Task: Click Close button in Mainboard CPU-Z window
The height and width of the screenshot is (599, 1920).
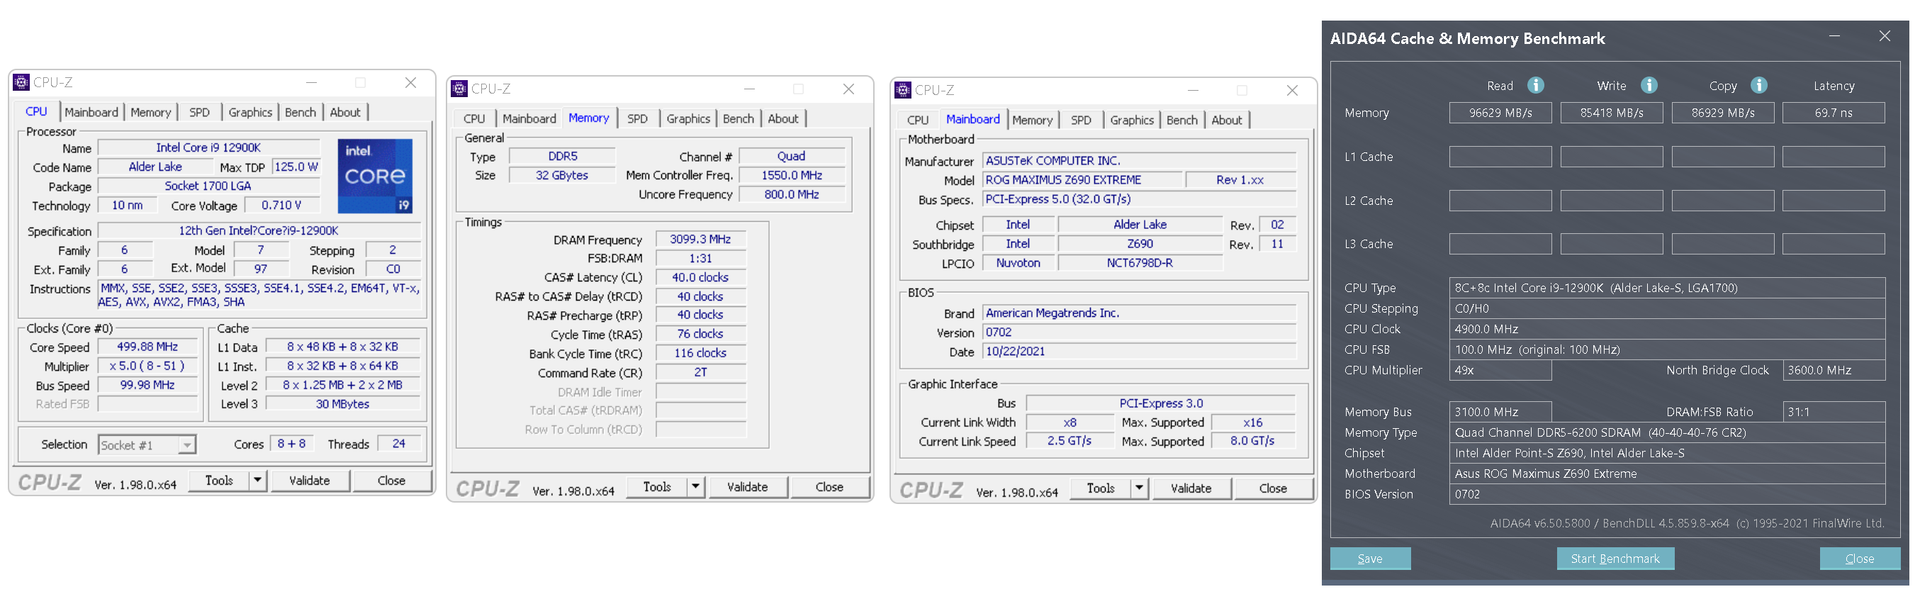Action: click(1272, 488)
